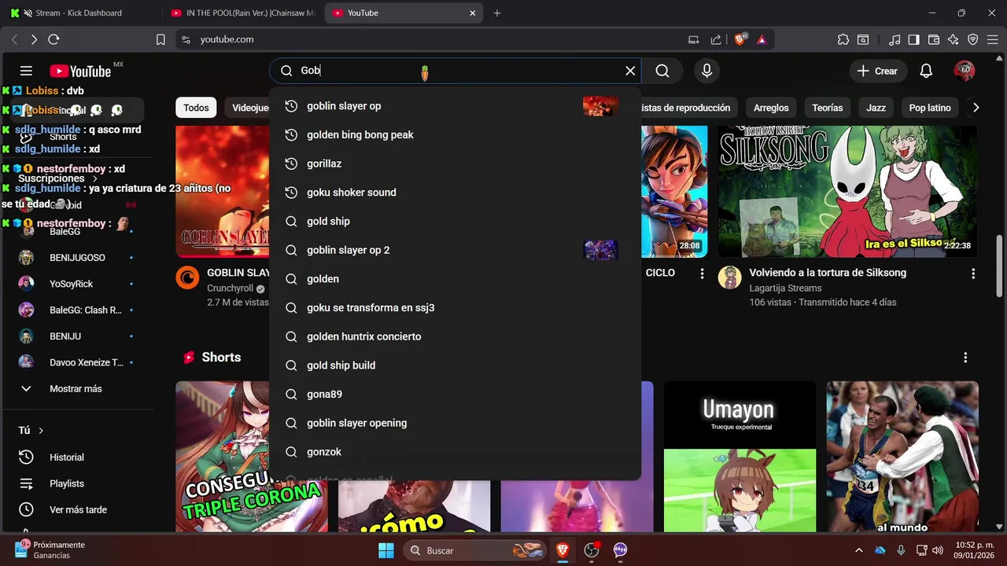Bookmark this page in the address bar
The height and width of the screenshot is (566, 1007).
click(160, 39)
